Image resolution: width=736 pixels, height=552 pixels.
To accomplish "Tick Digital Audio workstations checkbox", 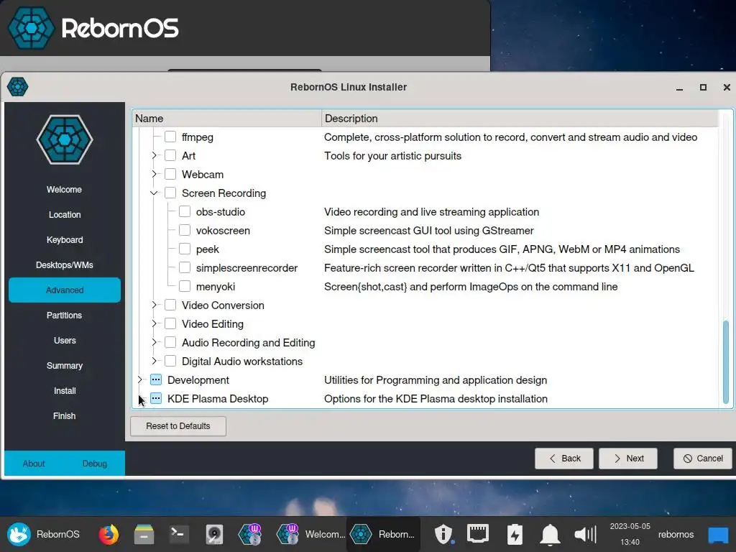I will [170, 361].
